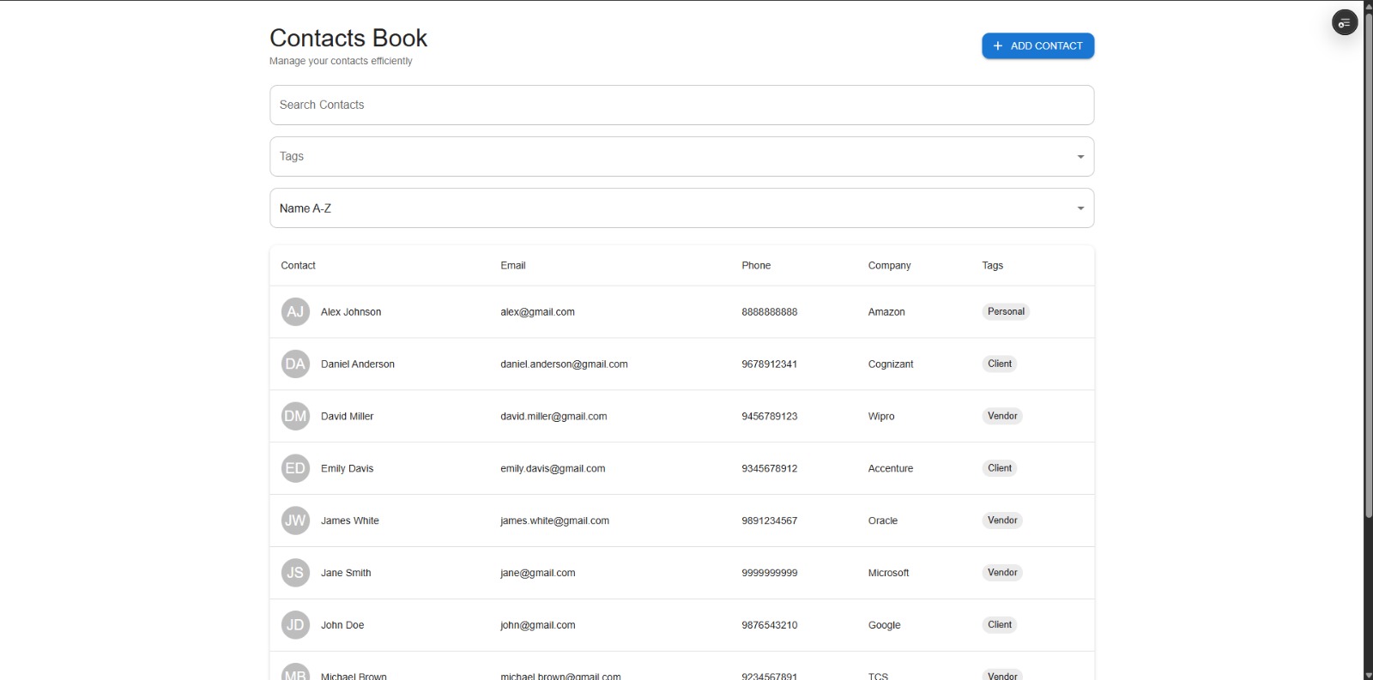Viewport: 1373px width, 680px height.
Task: Click the Phone column header
Action: (x=756, y=266)
